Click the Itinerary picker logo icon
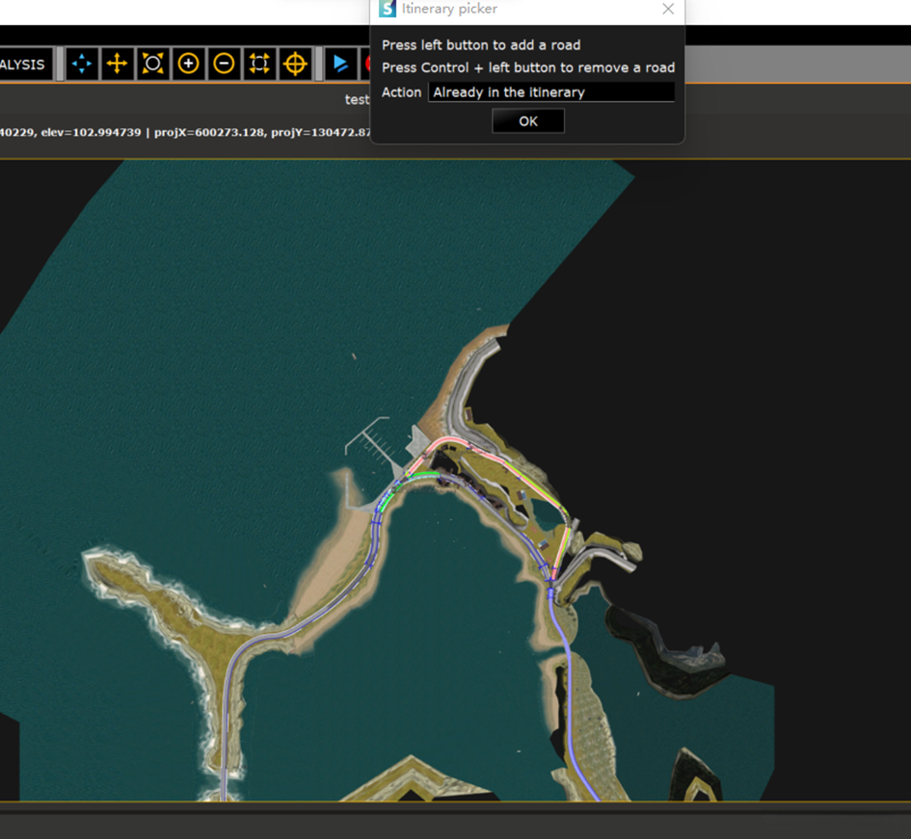 (388, 10)
